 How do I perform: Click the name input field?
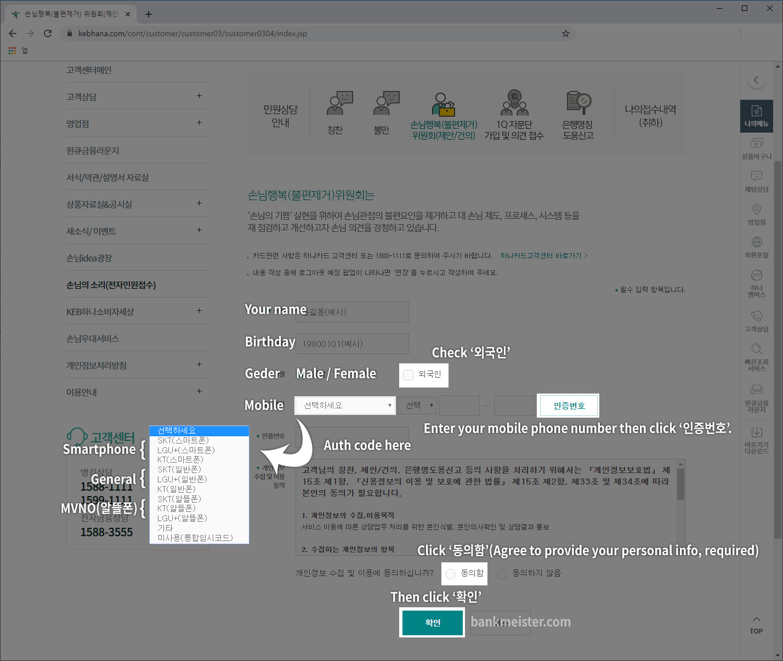(x=352, y=312)
